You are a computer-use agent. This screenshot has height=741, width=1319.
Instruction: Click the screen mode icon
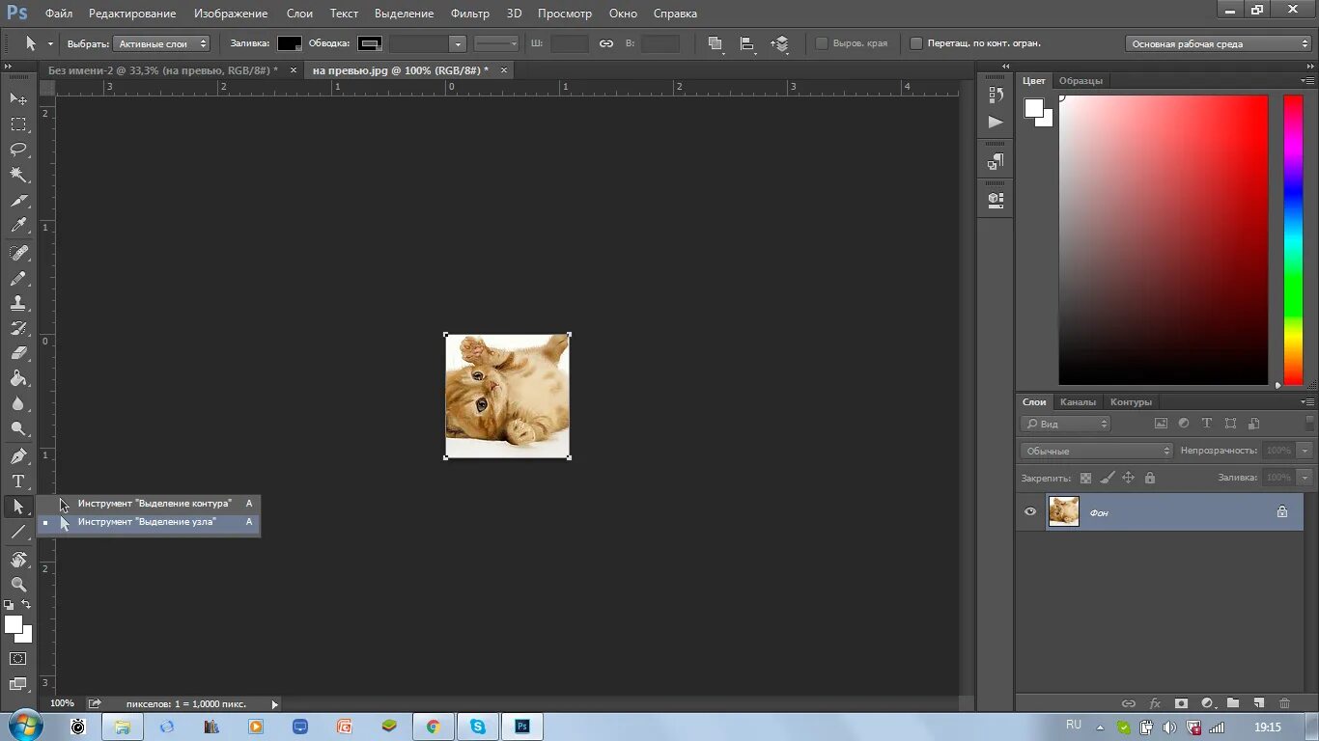click(18, 684)
